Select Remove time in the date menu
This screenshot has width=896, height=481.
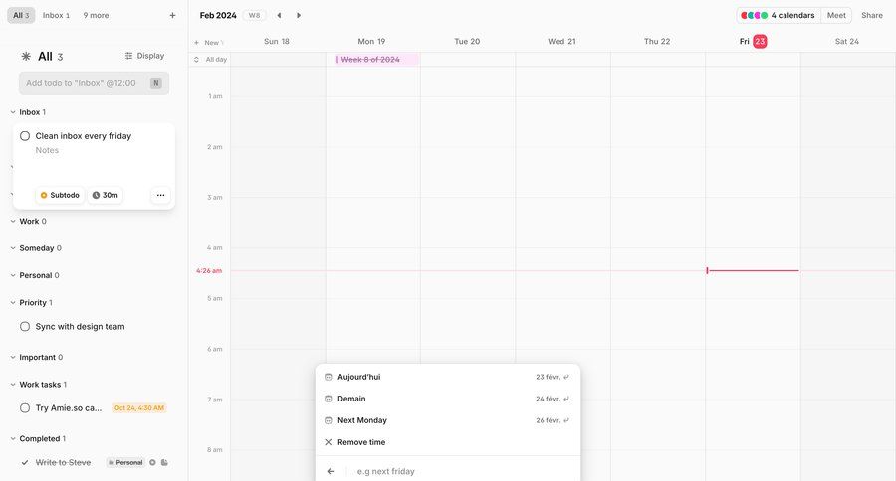point(447,442)
